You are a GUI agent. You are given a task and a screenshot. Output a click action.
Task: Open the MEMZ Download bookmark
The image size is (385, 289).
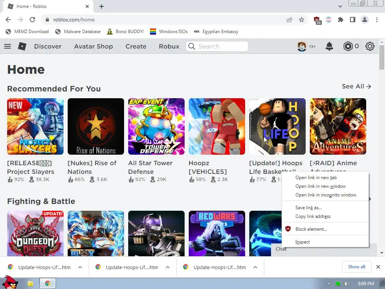coord(27,32)
